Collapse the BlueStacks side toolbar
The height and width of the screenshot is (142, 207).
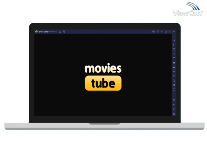[174, 32]
